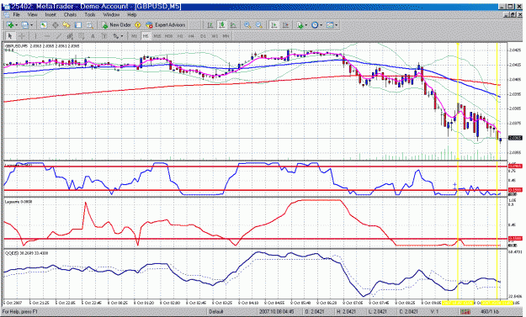Viewport: 526px width, 317px height.
Task: Show the Market Watch window icon
Action: click(43, 24)
